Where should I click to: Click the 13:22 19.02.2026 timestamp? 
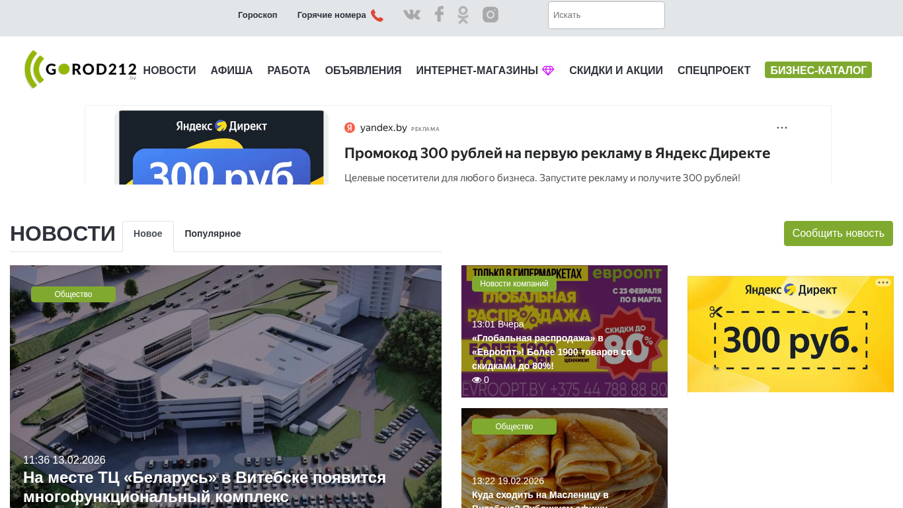point(508,481)
